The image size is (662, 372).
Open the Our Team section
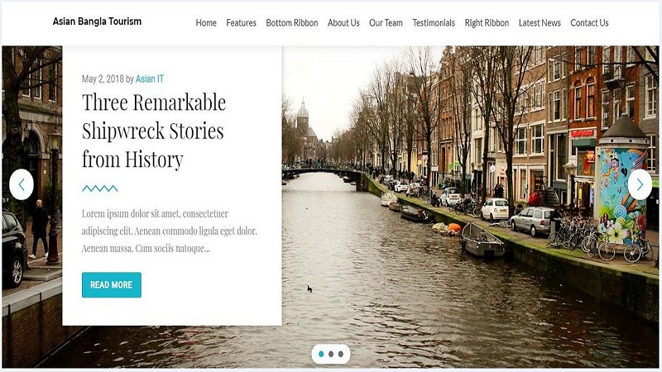click(x=386, y=23)
